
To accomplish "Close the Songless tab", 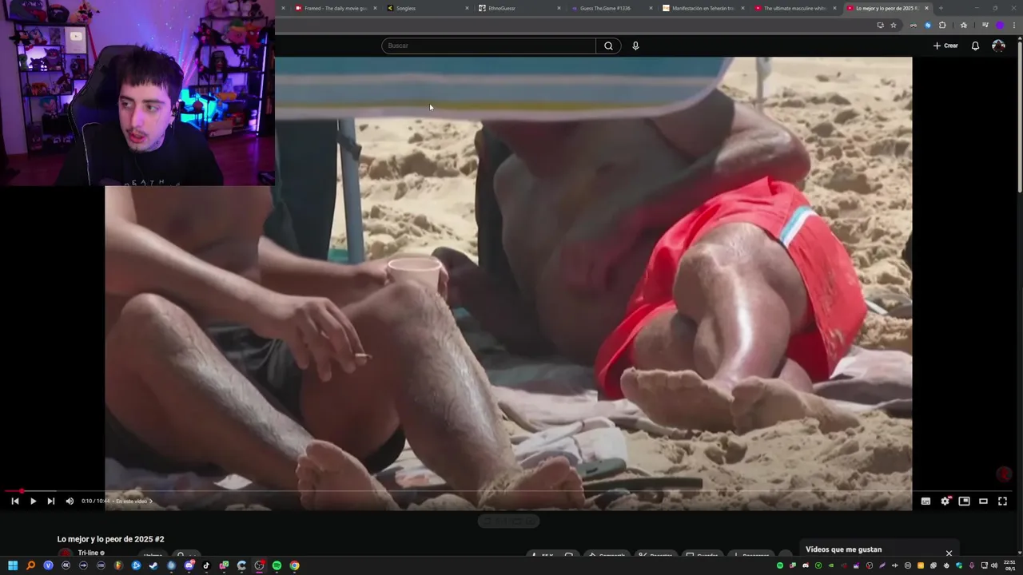I will (x=467, y=8).
